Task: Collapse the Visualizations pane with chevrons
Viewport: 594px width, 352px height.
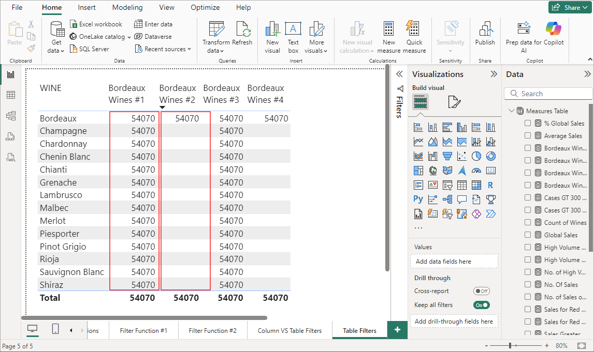Action: 494,74
